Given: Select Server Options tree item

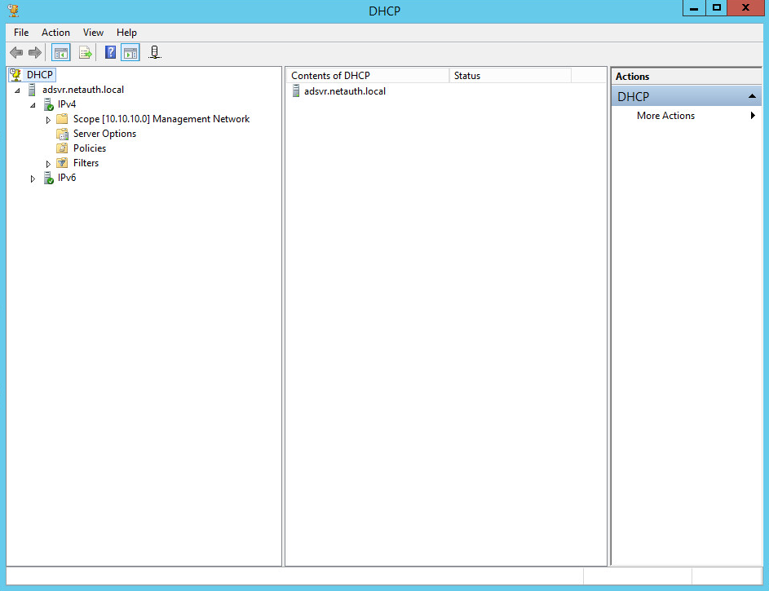Looking at the screenshot, I should pyautogui.click(x=104, y=134).
